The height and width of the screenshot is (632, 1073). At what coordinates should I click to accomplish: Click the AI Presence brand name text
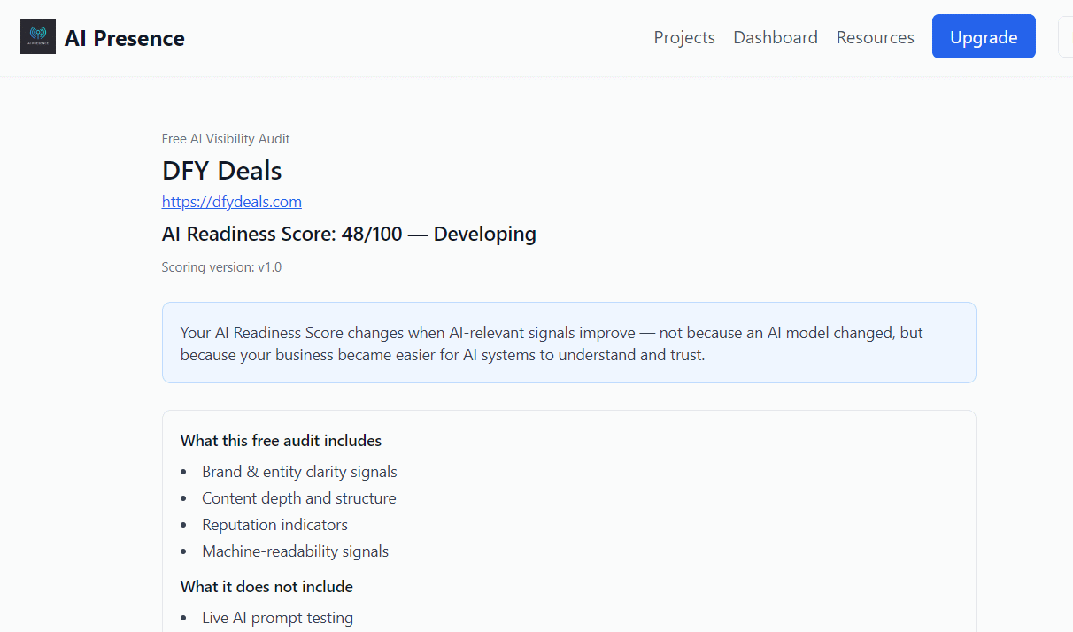[124, 38]
